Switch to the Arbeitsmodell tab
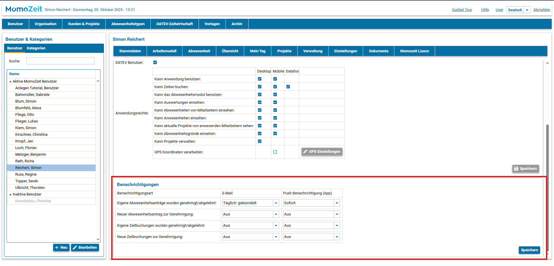This screenshot has width=554, height=266. [164, 51]
